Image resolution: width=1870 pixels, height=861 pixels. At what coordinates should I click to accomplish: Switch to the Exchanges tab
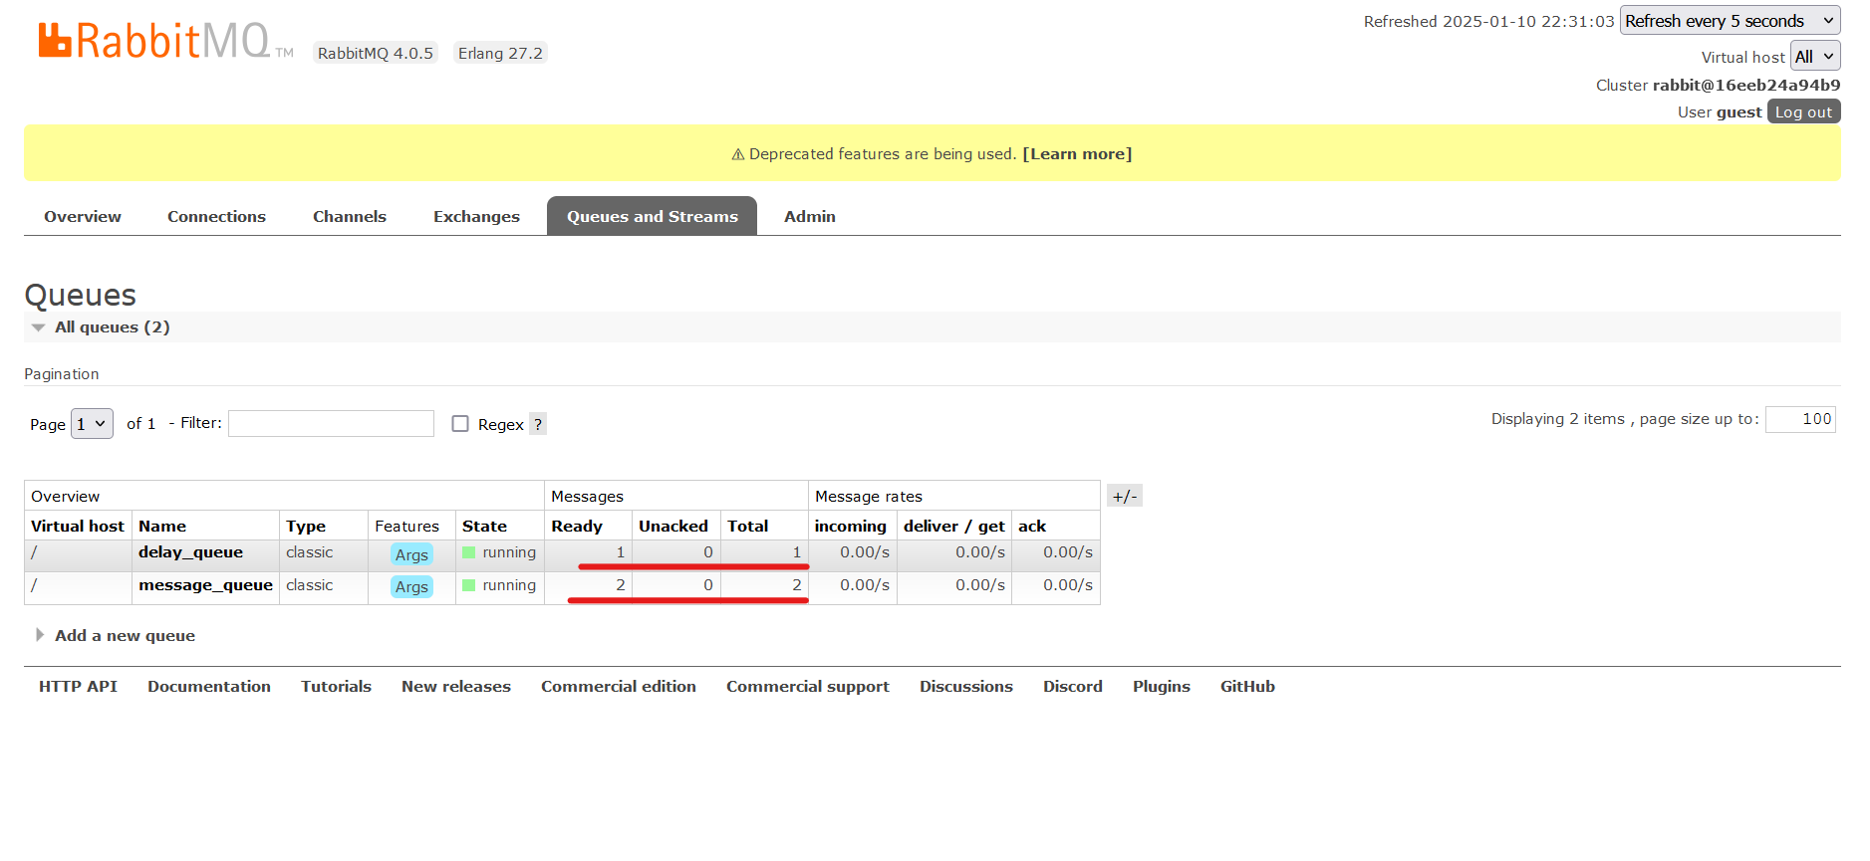tap(476, 216)
